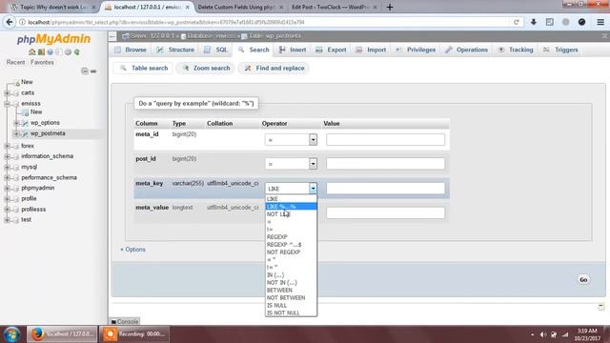Expand the wp_options table node
Image resolution: width=610 pixels, height=343 pixels.
pyautogui.click(x=16, y=123)
